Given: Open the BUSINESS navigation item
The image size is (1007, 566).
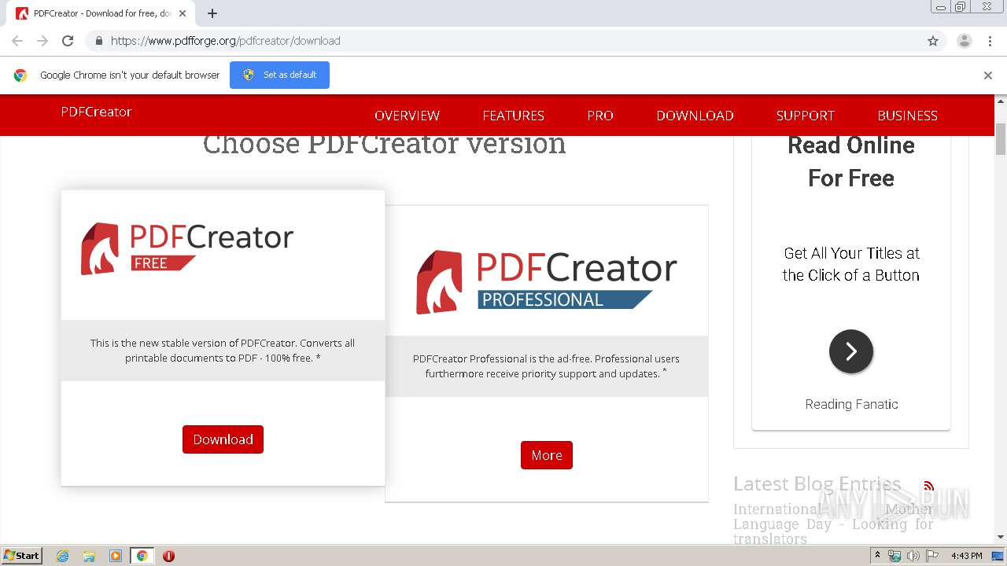Looking at the screenshot, I should click(x=907, y=116).
